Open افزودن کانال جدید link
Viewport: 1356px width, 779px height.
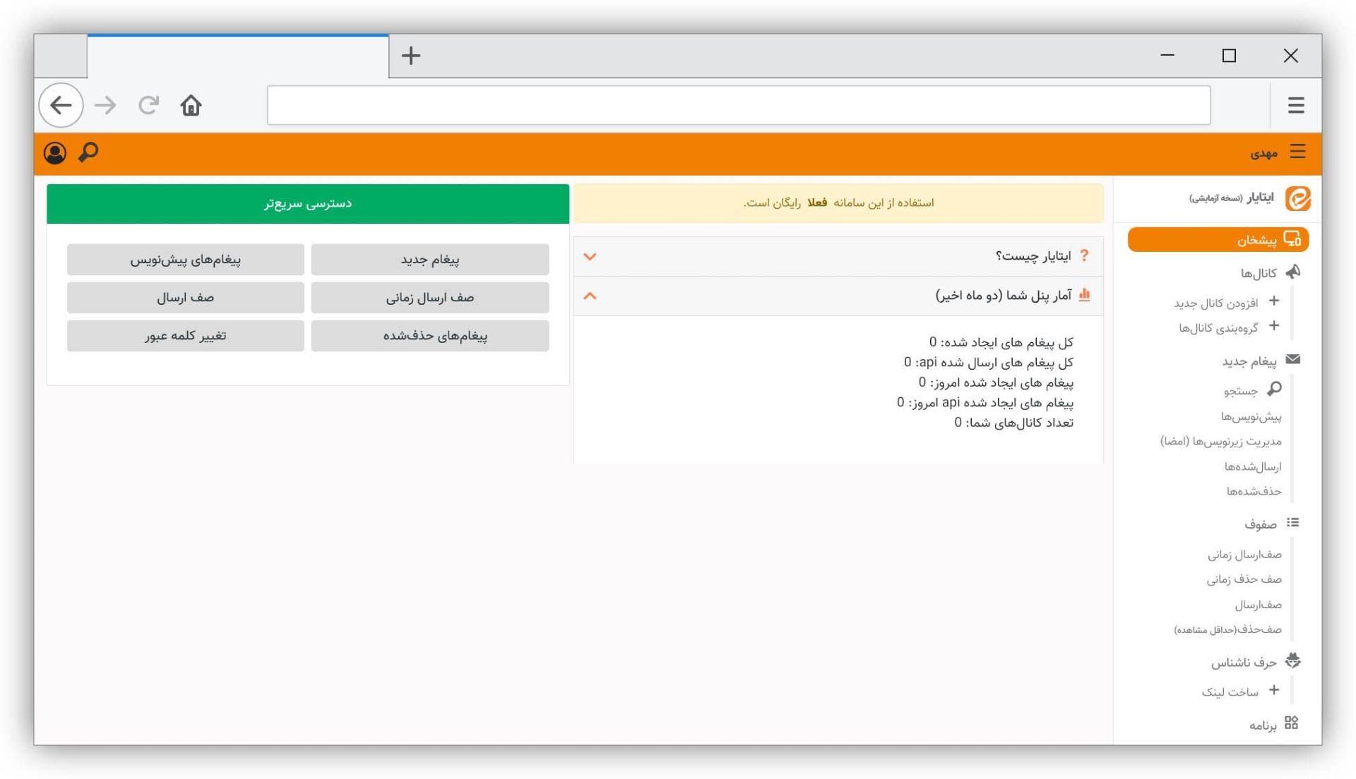(1216, 303)
